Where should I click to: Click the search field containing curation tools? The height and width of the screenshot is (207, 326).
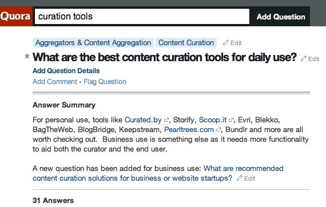point(142,17)
